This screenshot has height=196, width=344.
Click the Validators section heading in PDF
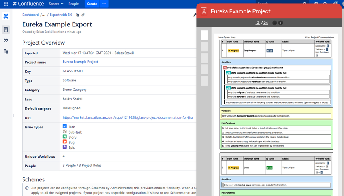(226, 111)
